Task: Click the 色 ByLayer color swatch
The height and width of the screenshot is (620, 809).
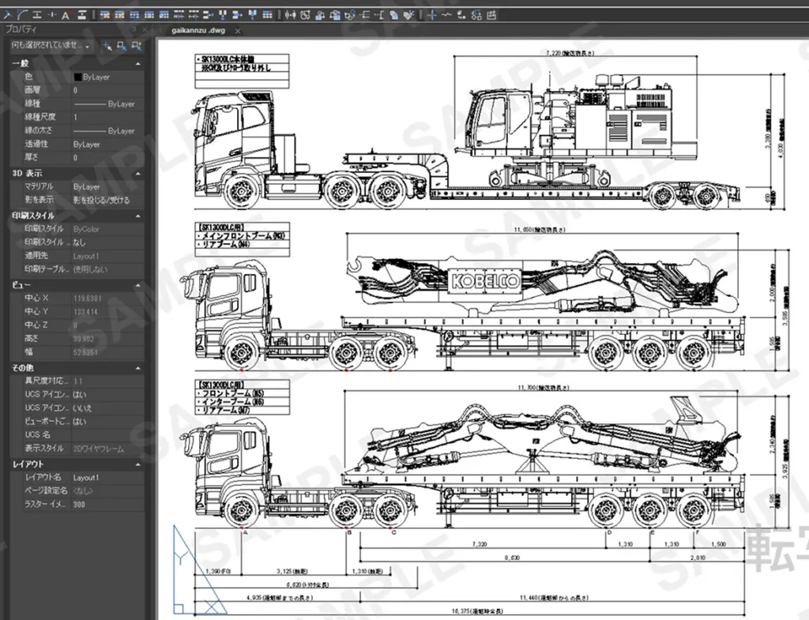Action: click(x=78, y=77)
